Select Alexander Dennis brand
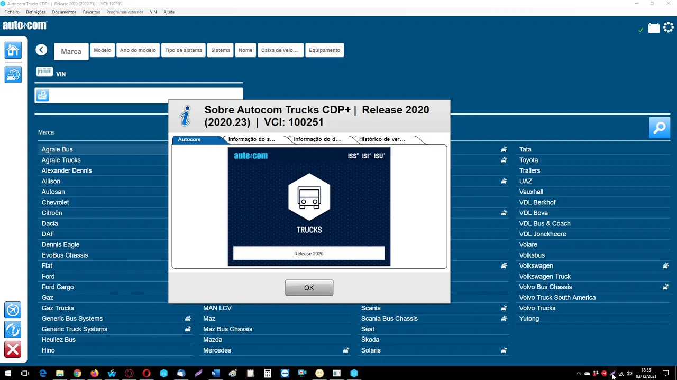This screenshot has height=380, width=677. coord(67,170)
